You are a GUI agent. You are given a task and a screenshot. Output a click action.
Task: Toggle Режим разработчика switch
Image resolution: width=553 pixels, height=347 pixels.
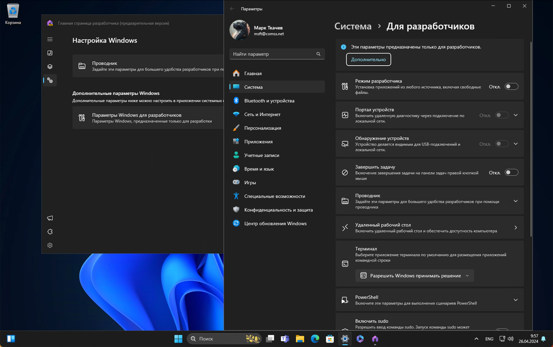click(511, 87)
